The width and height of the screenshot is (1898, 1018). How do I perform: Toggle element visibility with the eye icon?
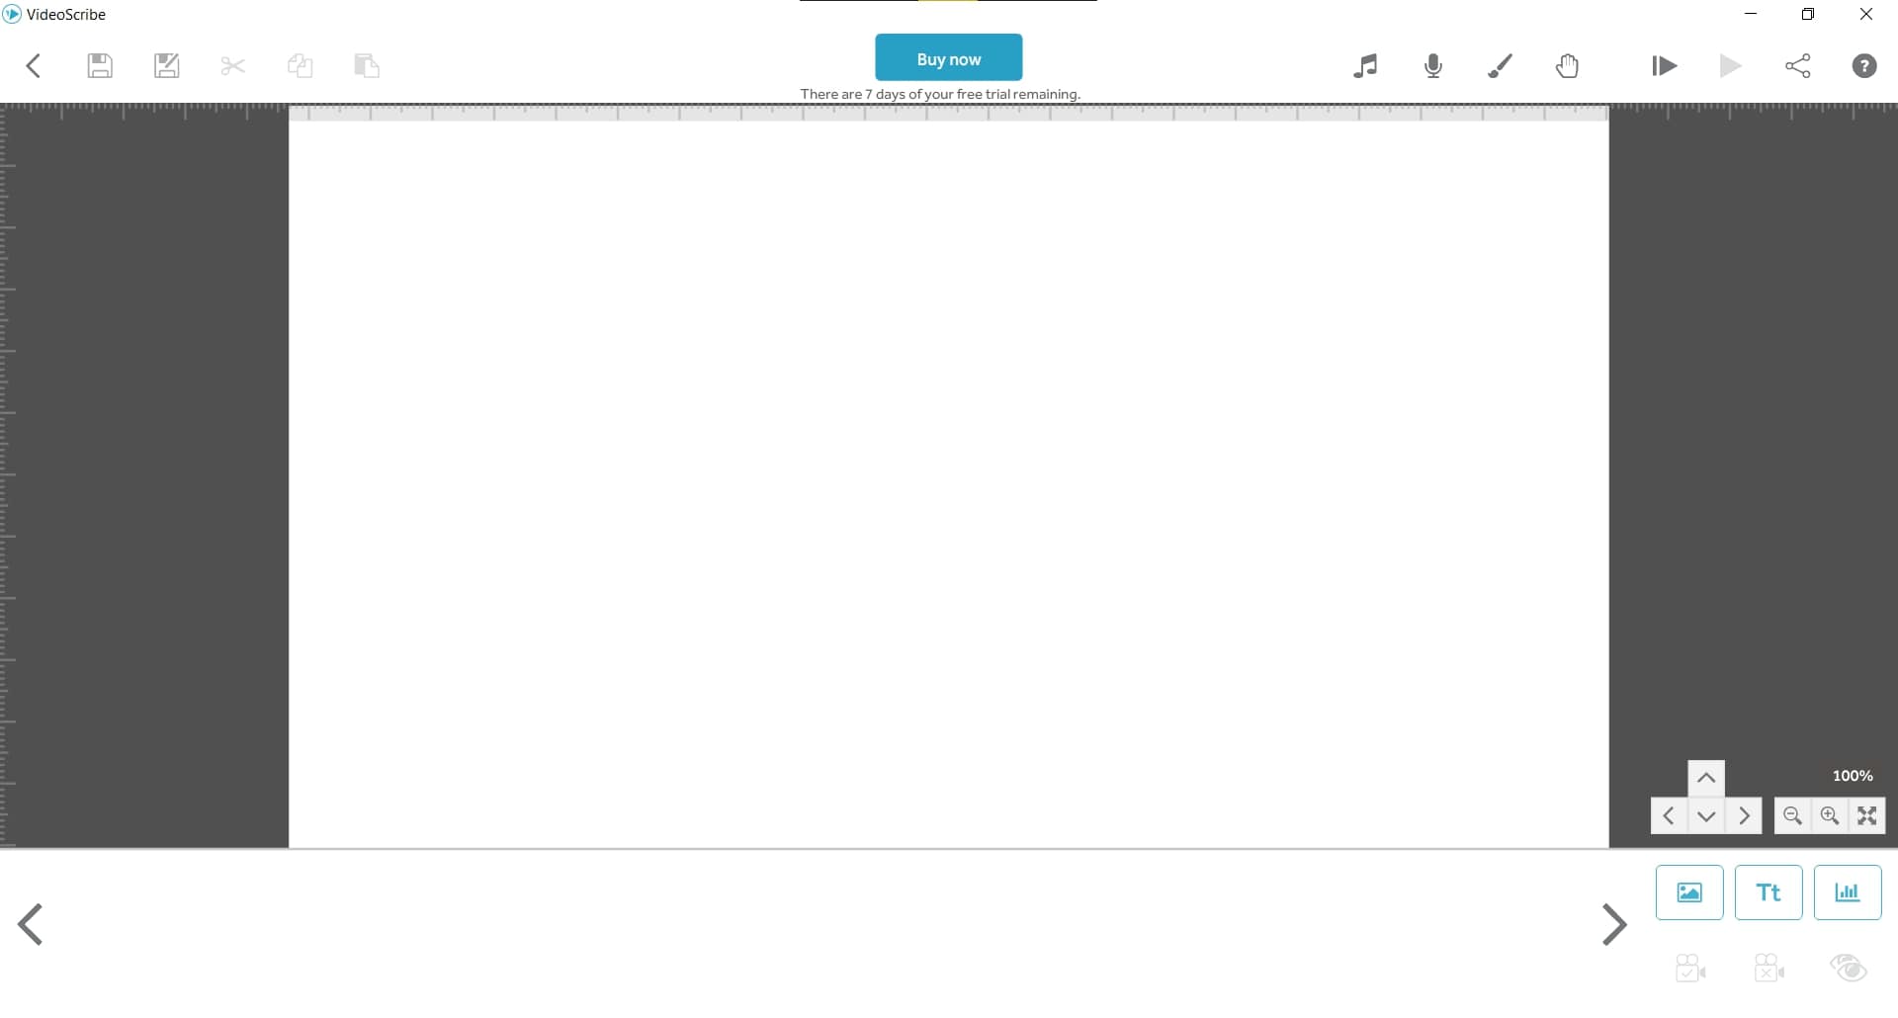(1849, 969)
